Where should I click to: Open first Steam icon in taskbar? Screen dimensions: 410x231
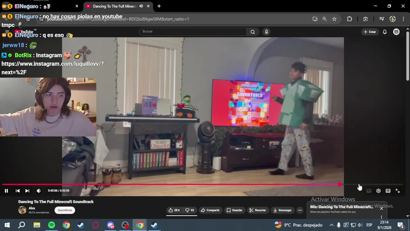[x=81, y=225]
